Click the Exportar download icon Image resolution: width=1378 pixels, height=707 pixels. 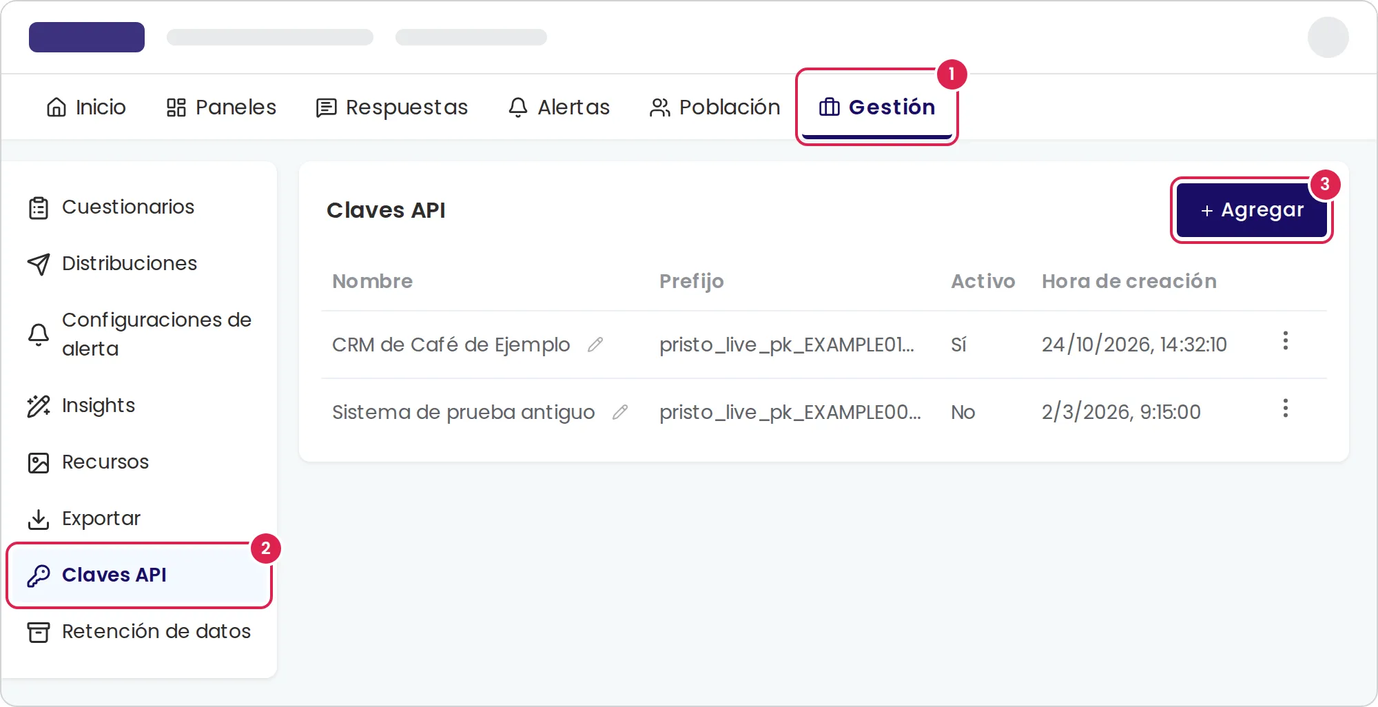[x=39, y=519]
